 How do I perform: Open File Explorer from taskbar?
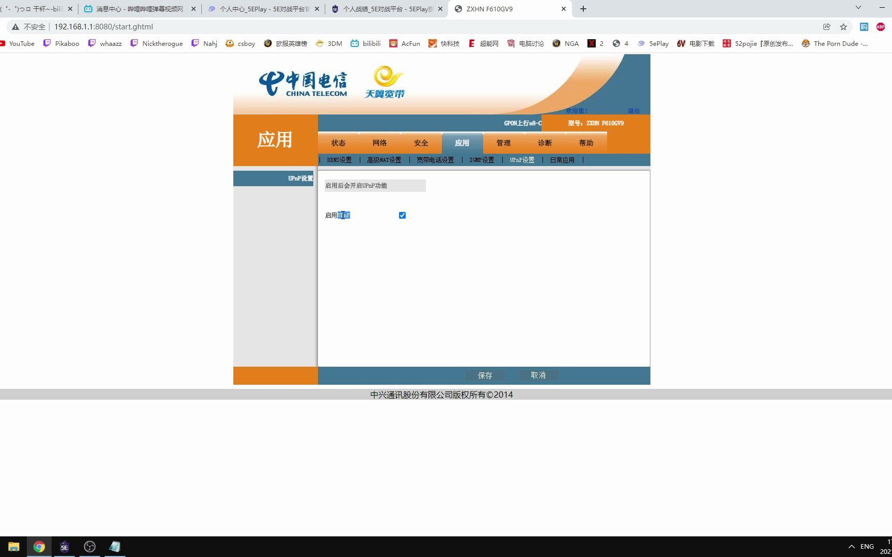(14, 547)
